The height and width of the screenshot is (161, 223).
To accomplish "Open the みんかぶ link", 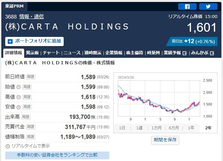I will click(x=200, y=53).
